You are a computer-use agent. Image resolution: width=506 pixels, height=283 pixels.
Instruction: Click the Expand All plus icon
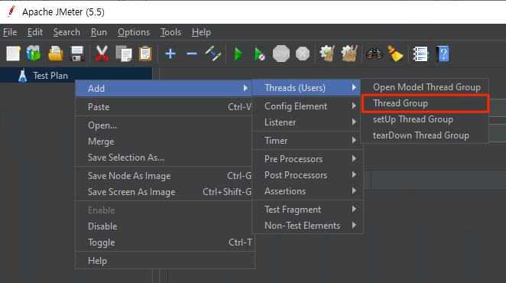(x=170, y=54)
